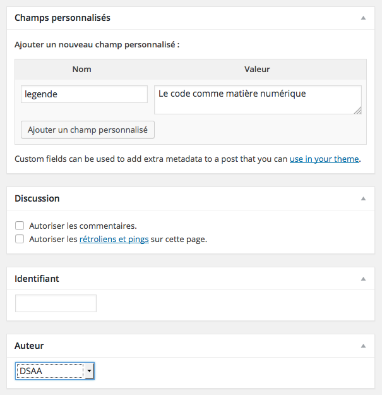Click the Nom field containing 'legende'
382x395 pixels.
click(x=84, y=94)
